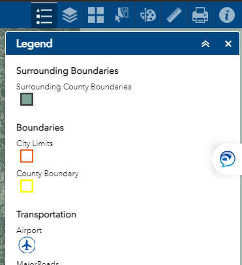Click the Surrounding County Boundaries green swatch
The image size is (242, 265).
coord(27,99)
